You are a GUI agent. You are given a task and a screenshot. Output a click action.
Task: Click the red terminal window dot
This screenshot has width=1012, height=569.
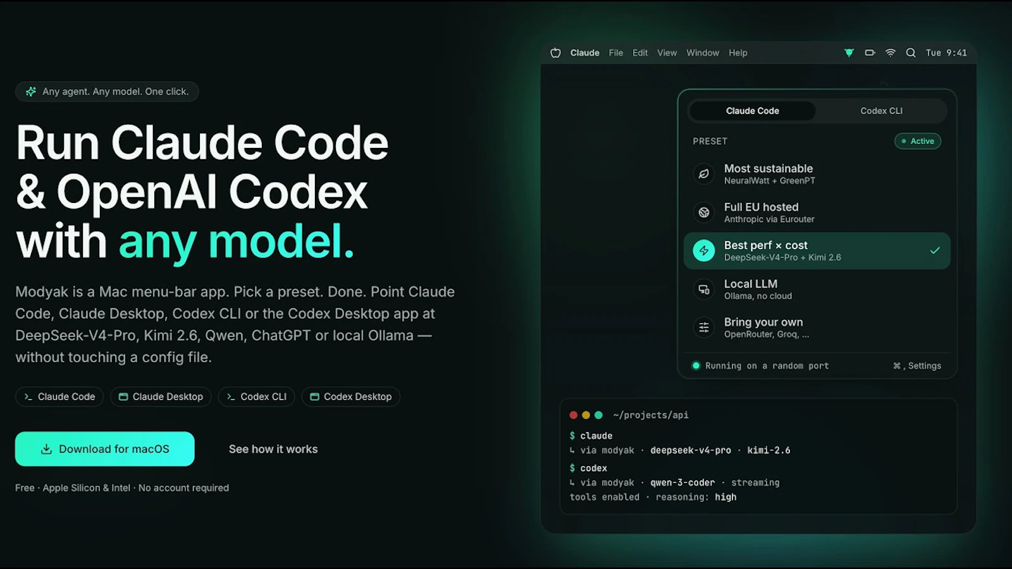pyautogui.click(x=574, y=415)
